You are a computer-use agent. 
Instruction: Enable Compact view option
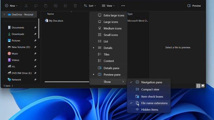click(x=149, y=89)
